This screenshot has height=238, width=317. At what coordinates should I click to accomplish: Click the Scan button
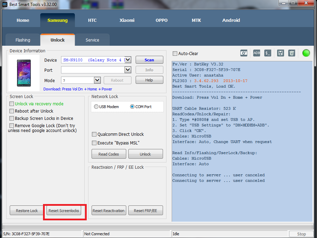(149, 60)
